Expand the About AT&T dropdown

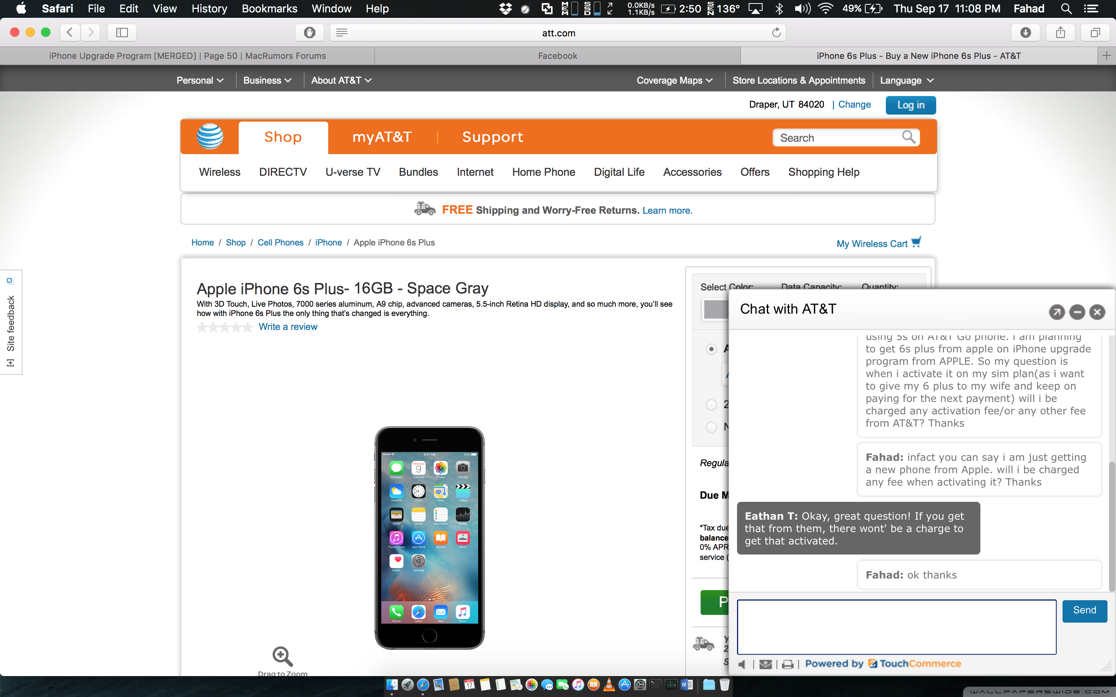[341, 80]
